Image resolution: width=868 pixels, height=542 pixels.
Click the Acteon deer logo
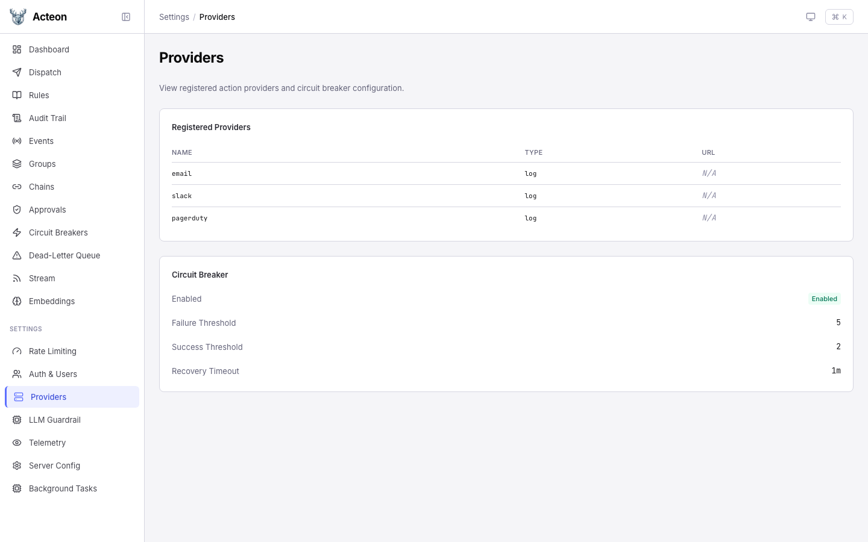(18, 17)
